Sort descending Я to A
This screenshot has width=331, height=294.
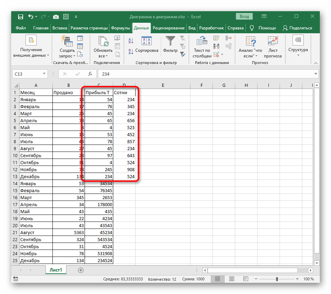tap(131, 51)
